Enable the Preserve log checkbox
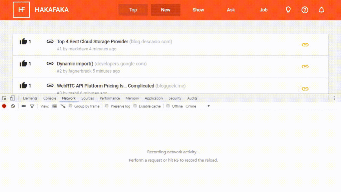This screenshot has width=341, height=192. (x=107, y=106)
